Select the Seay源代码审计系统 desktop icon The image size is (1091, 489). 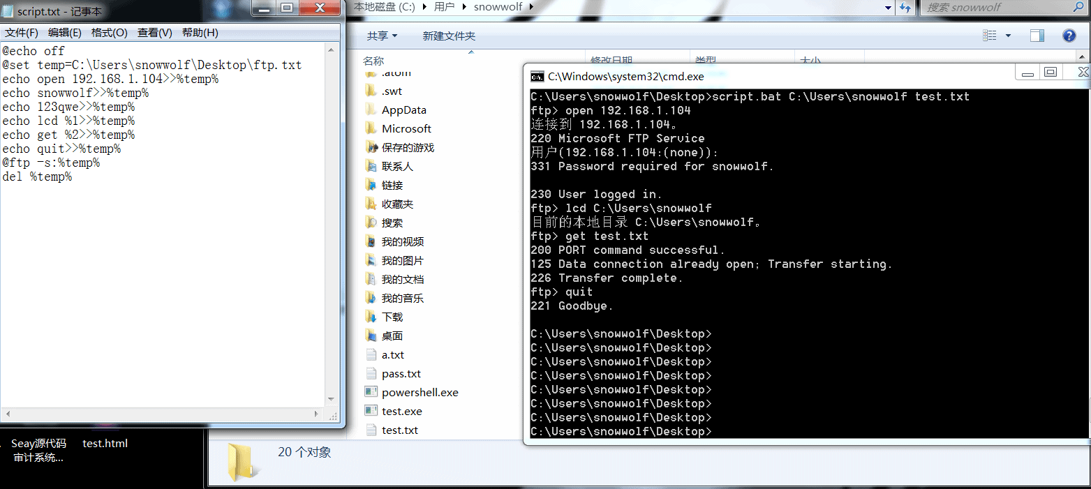[38, 451]
